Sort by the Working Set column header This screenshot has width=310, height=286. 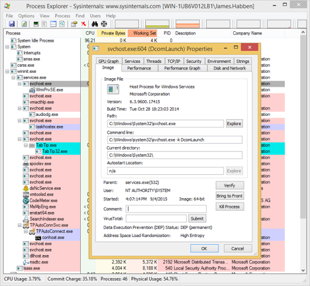[142, 33]
